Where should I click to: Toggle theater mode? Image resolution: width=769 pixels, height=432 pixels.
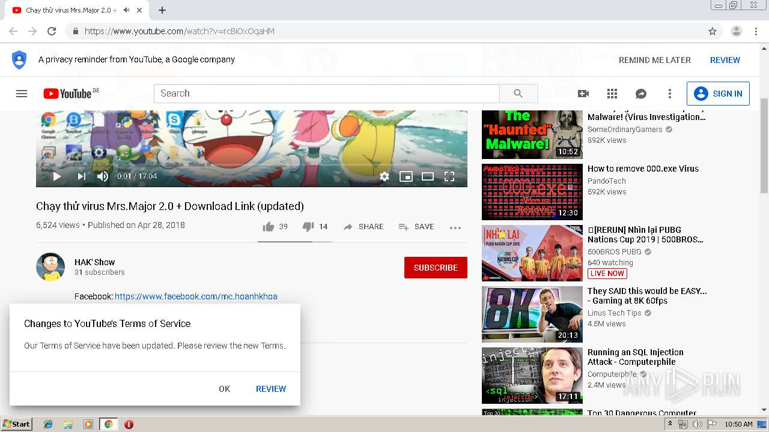point(428,176)
